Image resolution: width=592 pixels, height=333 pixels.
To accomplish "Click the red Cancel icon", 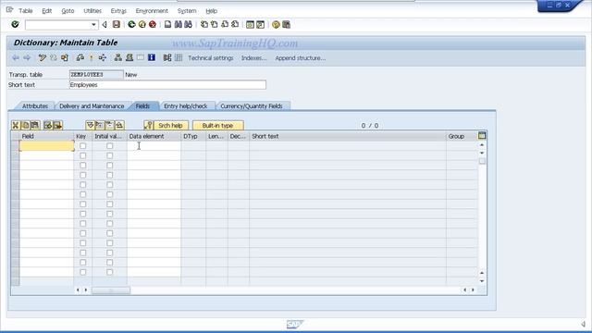I will (x=153, y=25).
